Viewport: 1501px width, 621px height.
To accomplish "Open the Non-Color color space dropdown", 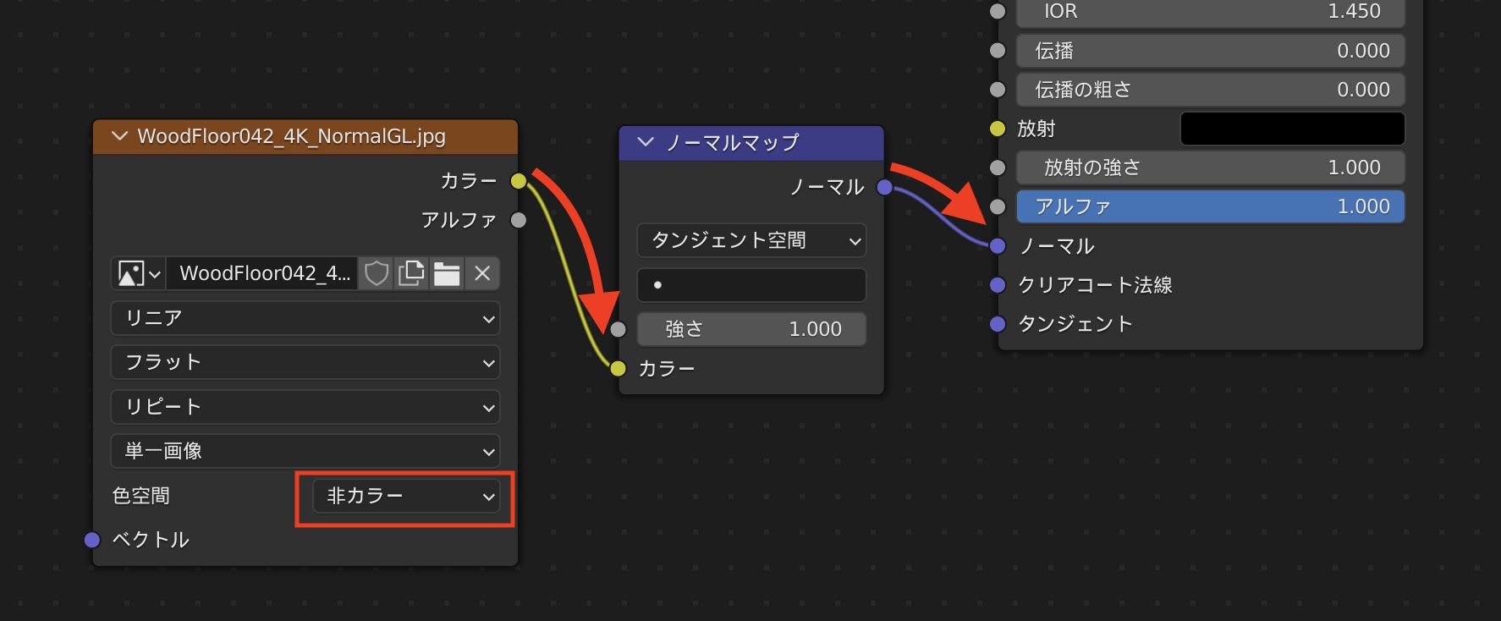I will [405, 496].
